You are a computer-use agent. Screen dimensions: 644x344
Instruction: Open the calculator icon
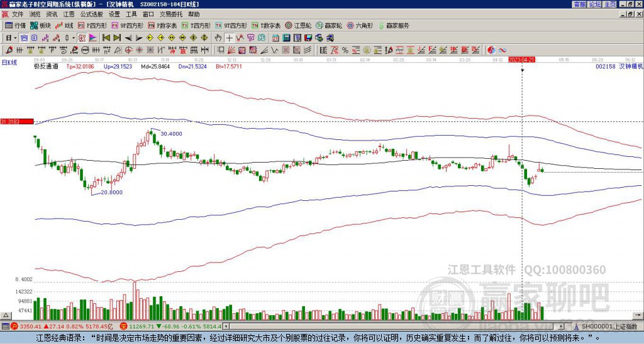pos(286,38)
